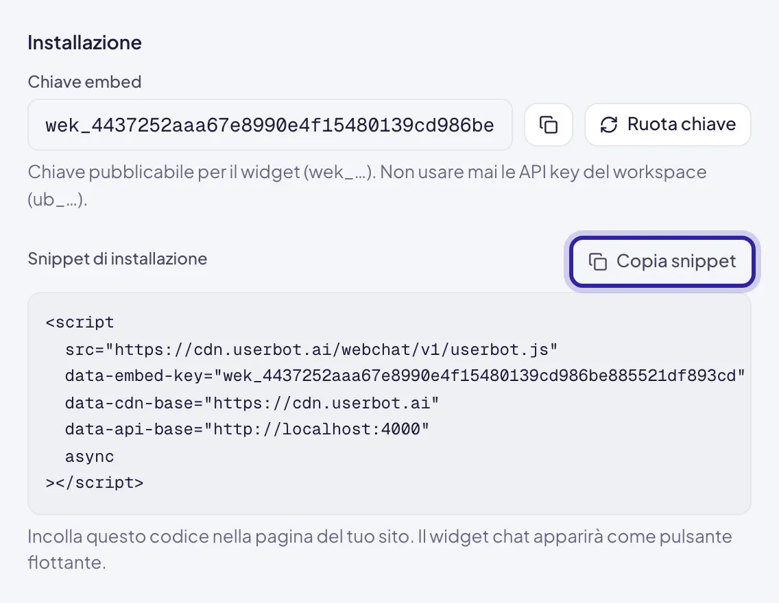Select the data-embed-key line in snippet
Screen dimensions: 779x603
click(x=405, y=376)
